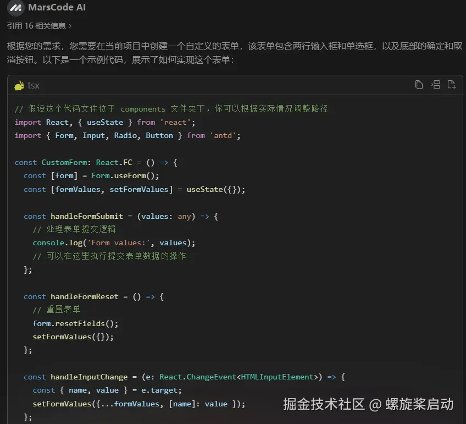The width and height of the screenshot is (466, 424).
Task: Click the comment 处理表单提交逻辑
Action: [74, 229]
